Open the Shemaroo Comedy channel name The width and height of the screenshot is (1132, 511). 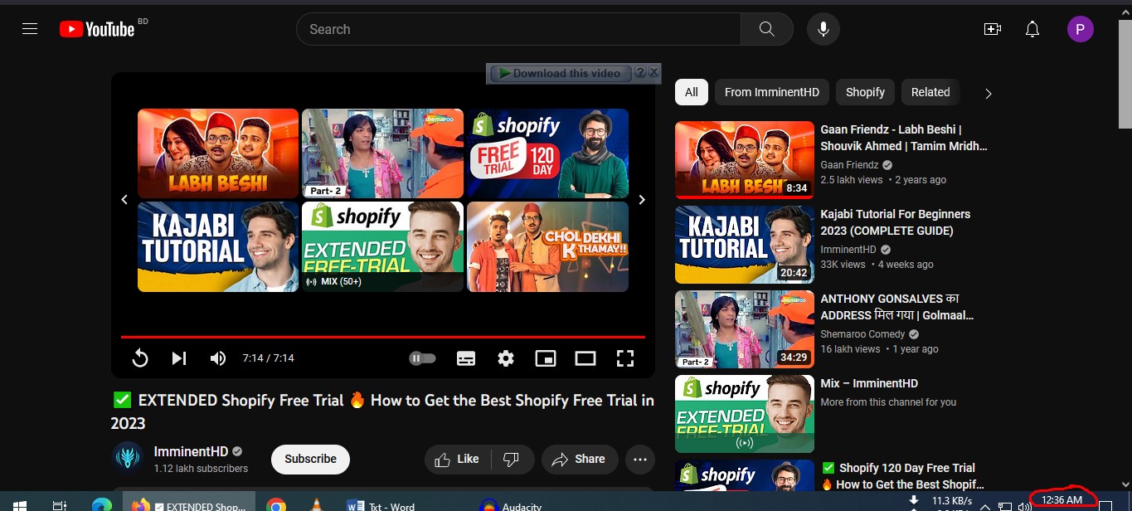click(862, 334)
